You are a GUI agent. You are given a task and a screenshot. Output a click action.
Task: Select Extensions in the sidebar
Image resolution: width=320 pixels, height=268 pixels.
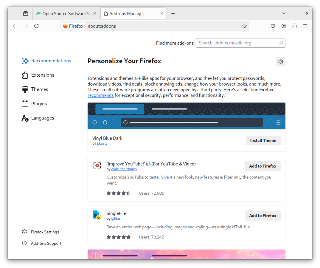tap(43, 75)
